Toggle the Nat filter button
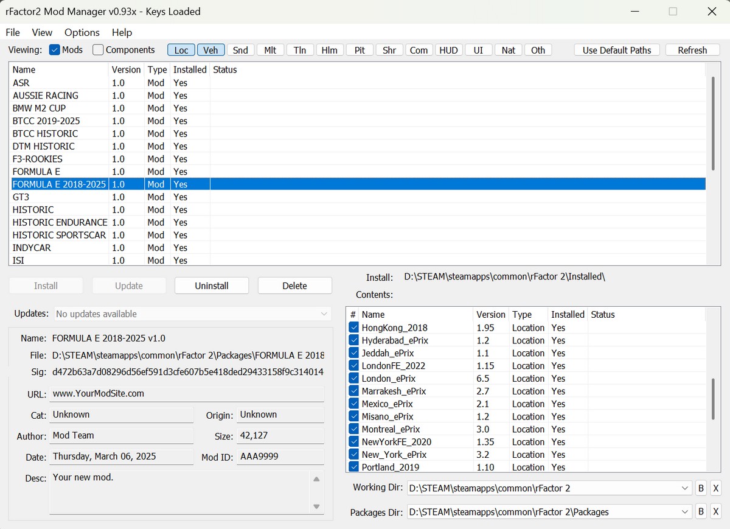 (x=509, y=50)
